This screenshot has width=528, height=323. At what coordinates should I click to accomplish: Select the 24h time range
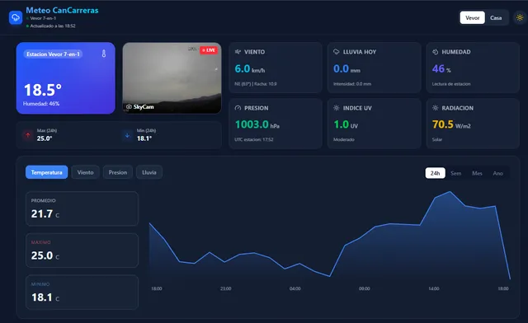(x=435, y=173)
